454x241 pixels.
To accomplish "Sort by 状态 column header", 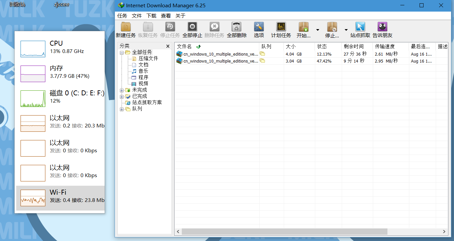I will [x=328, y=46].
